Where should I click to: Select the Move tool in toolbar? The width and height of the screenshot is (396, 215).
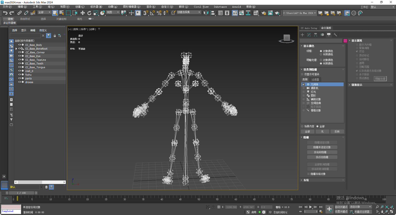tap(83, 13)
